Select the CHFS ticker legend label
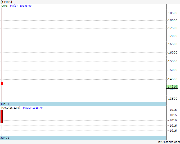This screenshot has width=180, height=144. (4, 6)
